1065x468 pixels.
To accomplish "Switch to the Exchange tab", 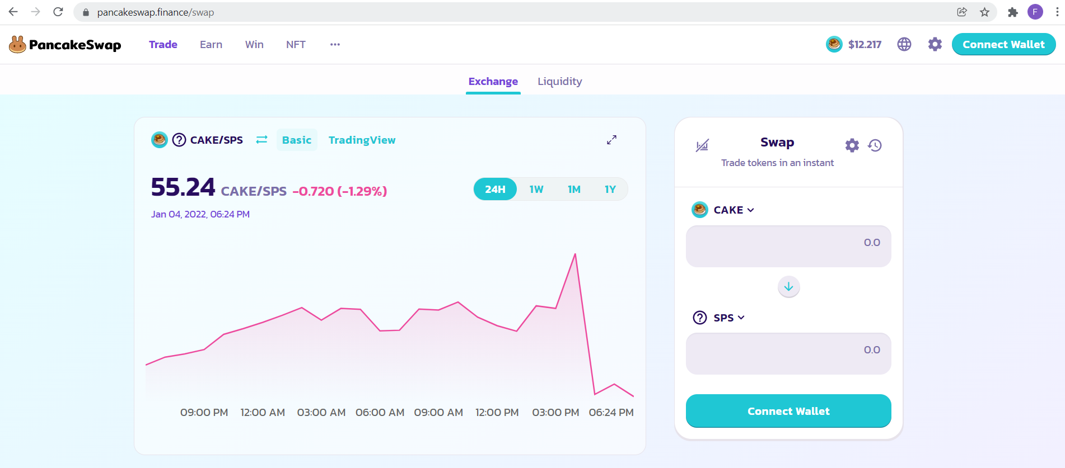I will coord(493,82).
